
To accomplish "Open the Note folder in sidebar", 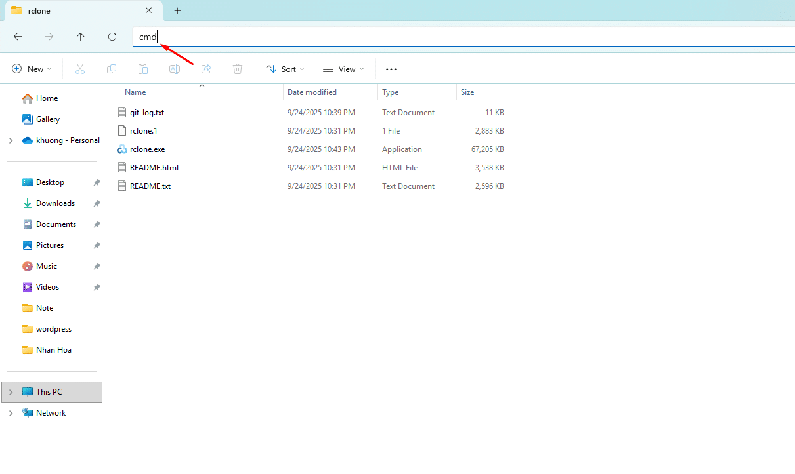I will (45, 308).
